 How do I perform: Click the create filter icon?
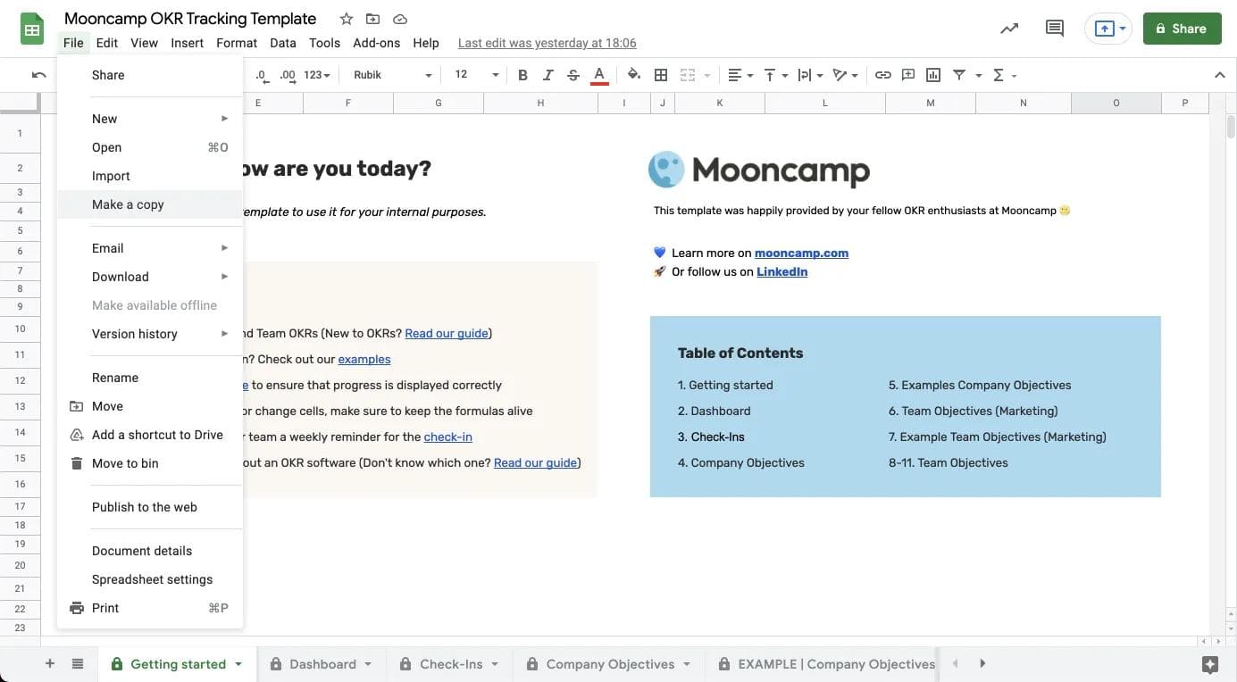pos(959,75)
